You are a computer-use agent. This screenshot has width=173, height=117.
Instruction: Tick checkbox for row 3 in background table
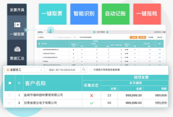coord(39,57)
